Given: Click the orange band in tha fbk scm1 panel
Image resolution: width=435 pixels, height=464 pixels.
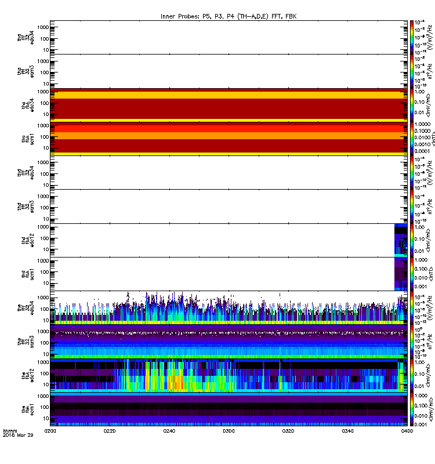Looking at the screenshot, I should [229, 136].
